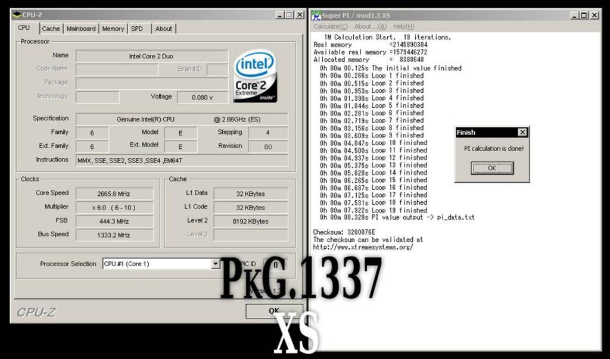This screenshot has height=359, width=610.
Task: Click the FSB value 444.3 MHz
Action: (114, 221)
